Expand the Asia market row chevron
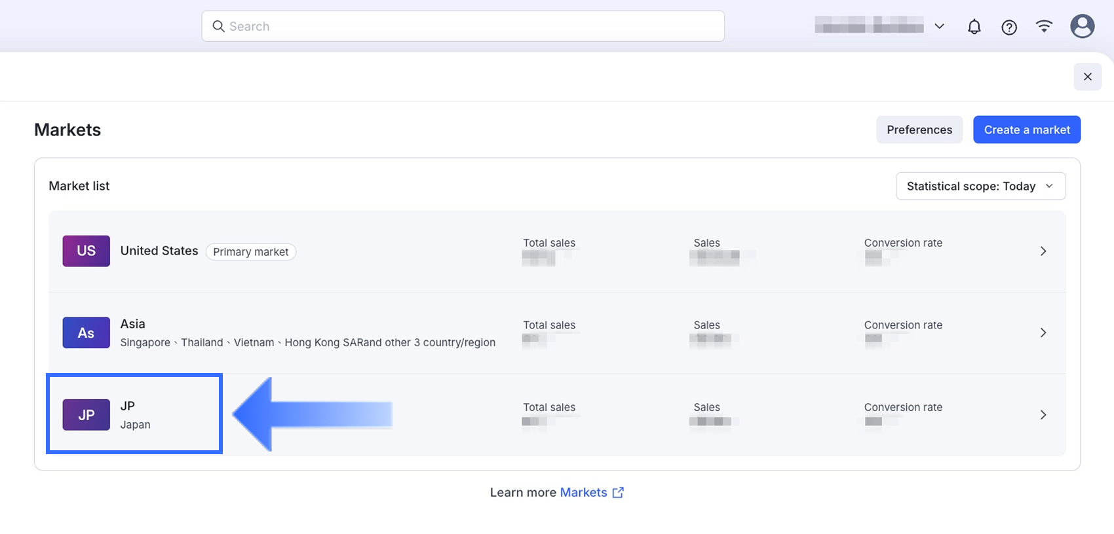The width and height of the screenshot is (1114, 534). pyautogui.click(x=1043, y=333)
